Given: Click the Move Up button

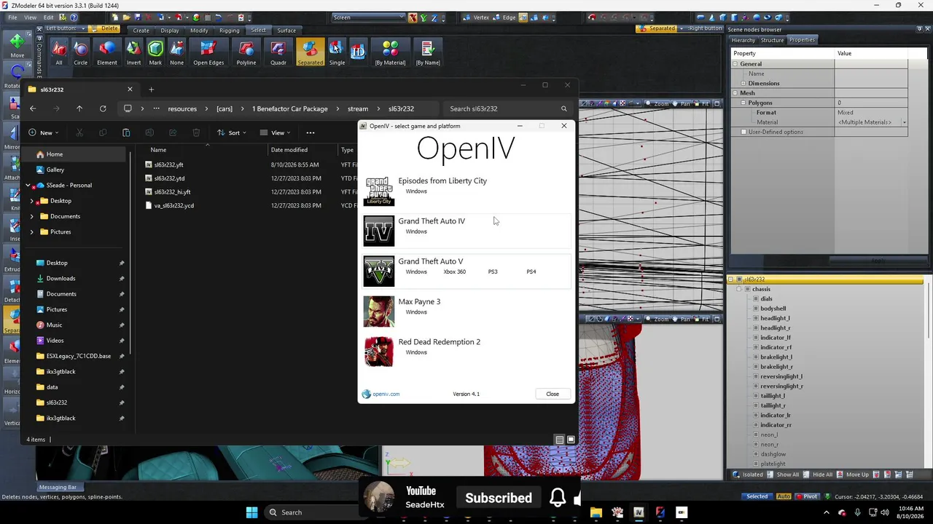Looking at the screenshot, I should [x=853, y=475].
